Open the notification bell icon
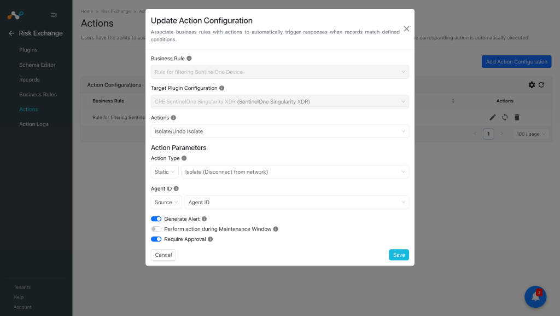The width and height of the screenshot is (560, 316). click(535, 297)
